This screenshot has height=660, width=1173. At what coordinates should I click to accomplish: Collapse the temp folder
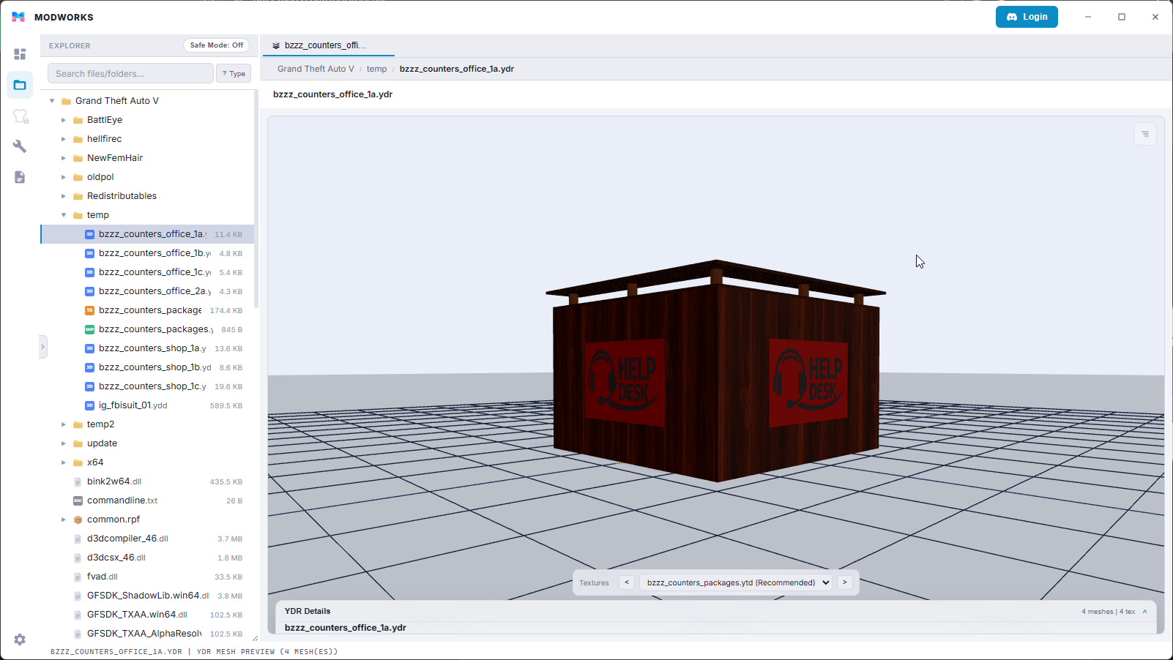tap(64, 215)
